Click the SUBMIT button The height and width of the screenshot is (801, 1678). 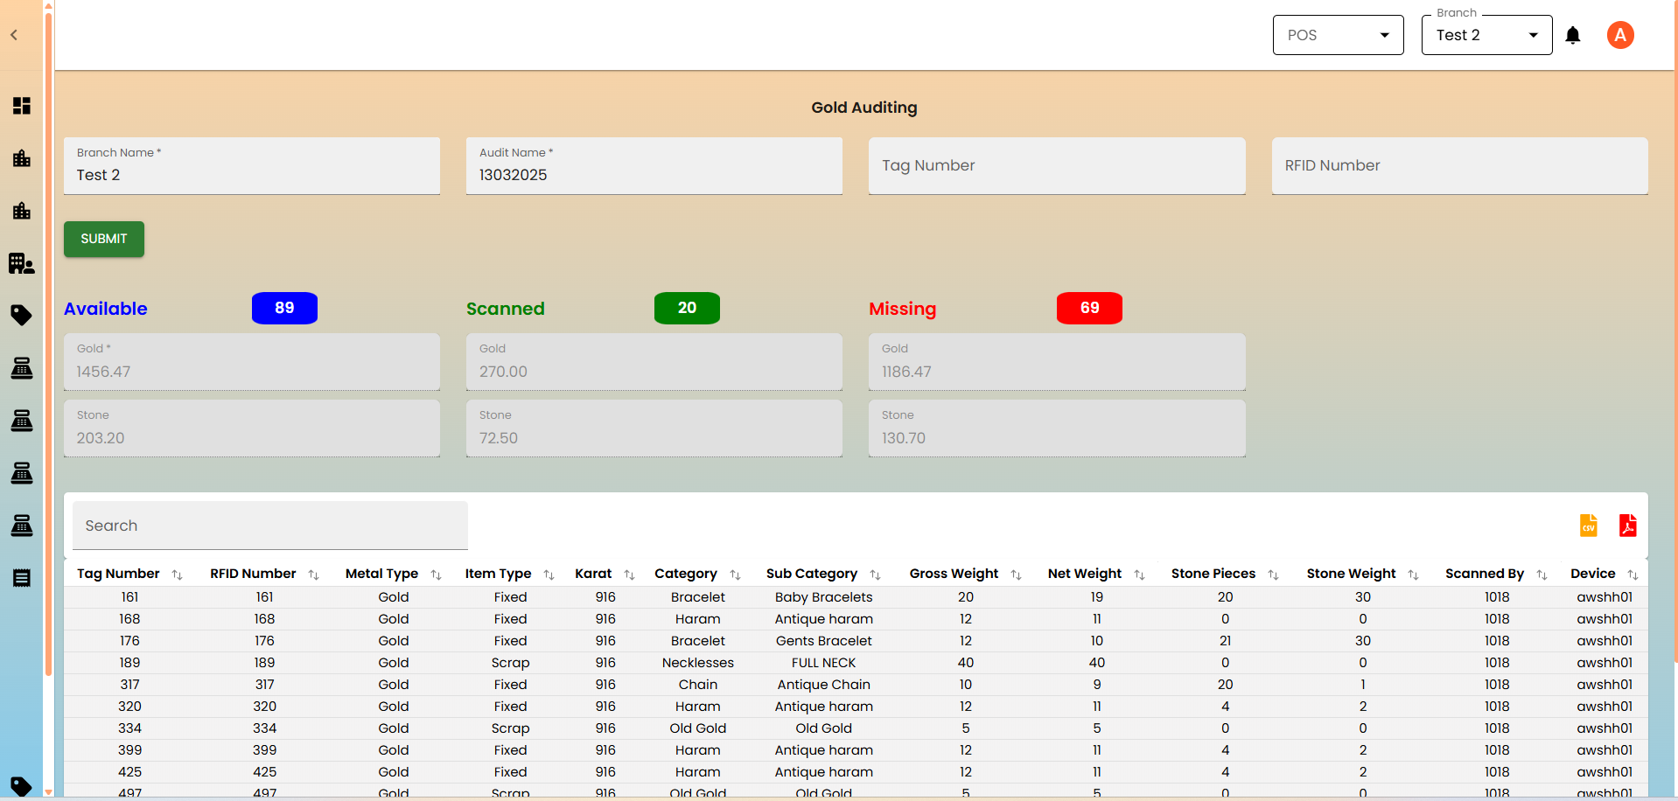click(x=104, y=239)
